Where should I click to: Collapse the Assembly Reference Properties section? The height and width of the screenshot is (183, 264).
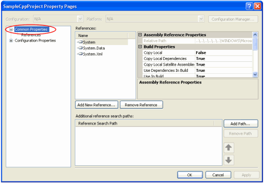(140, 35)
